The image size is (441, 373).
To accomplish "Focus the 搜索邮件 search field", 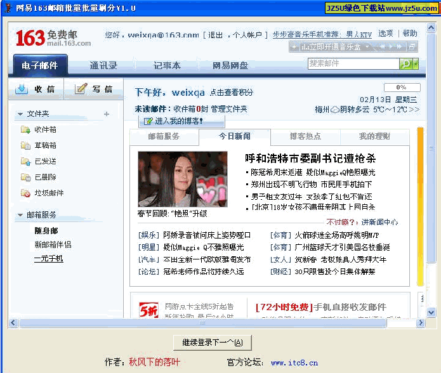I will (353, 64).
